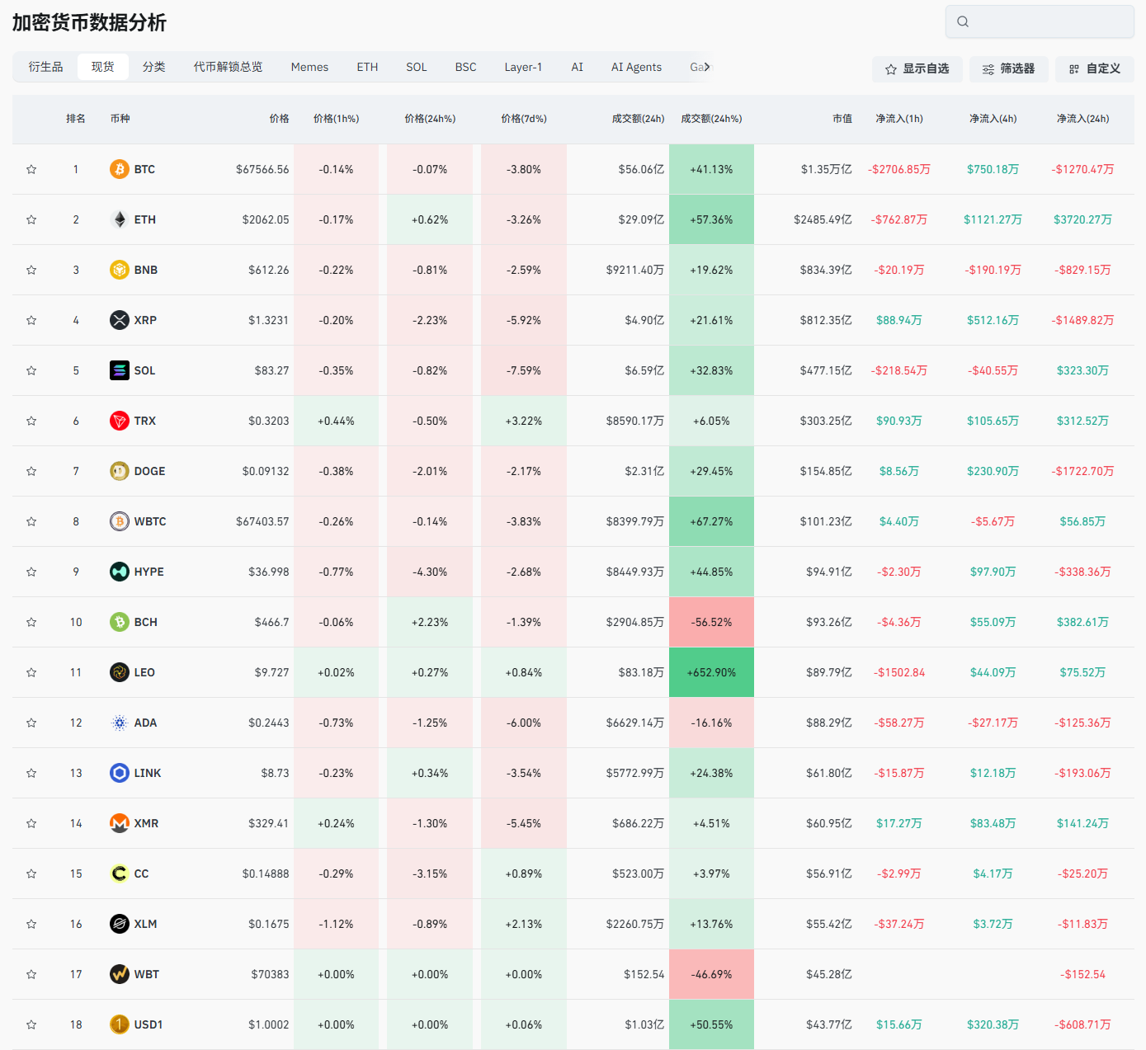Open the 筛选器 filter panel

point(1008,69)
